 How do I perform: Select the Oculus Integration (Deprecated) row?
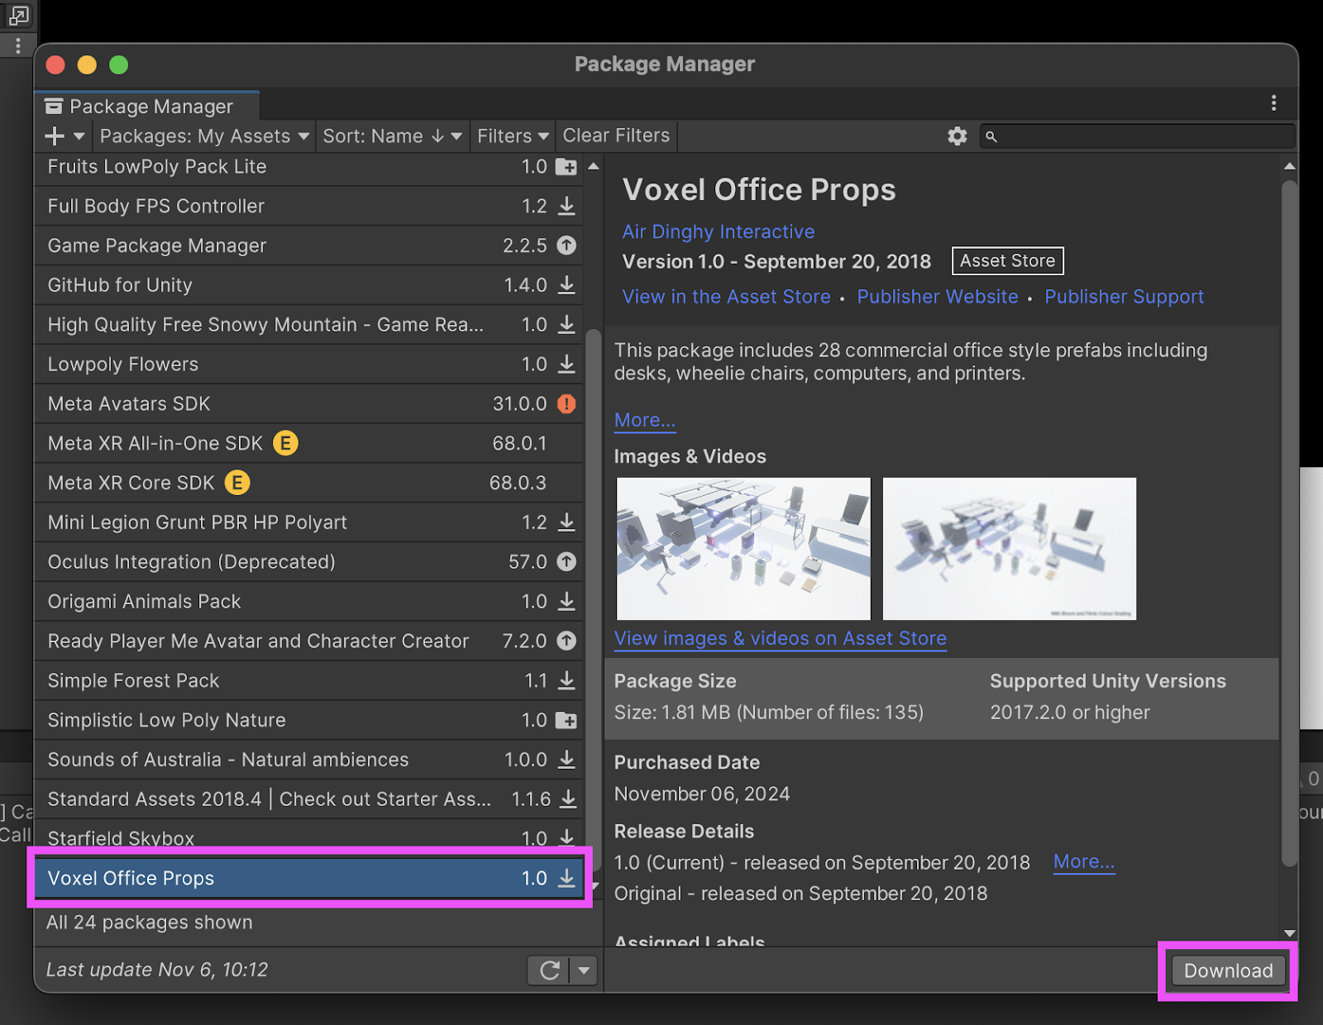point(308,562)
